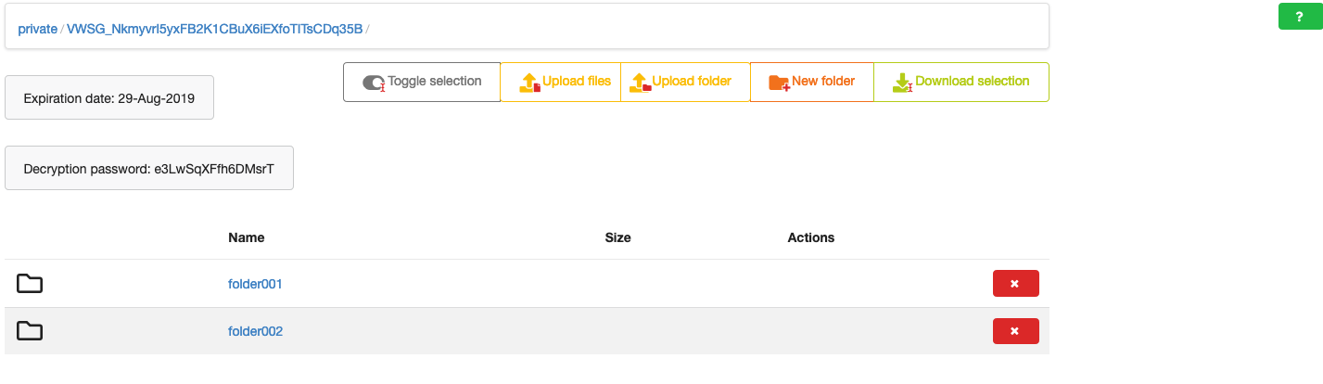Click the toggle selection switch icon
Viewport: 1323px width, 384px height.
373,83
